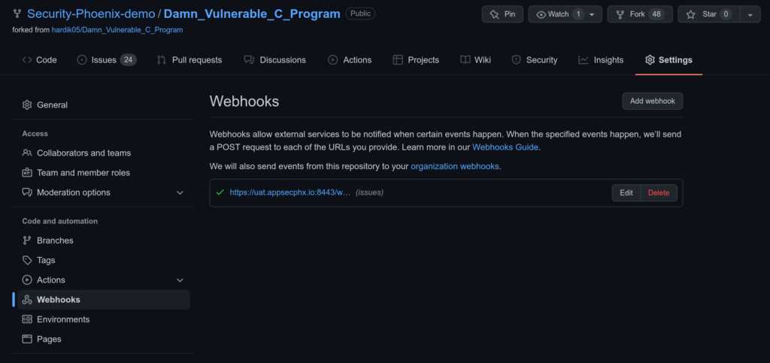
Task: Click the Pages browser icon
Action: click(27, 339)
